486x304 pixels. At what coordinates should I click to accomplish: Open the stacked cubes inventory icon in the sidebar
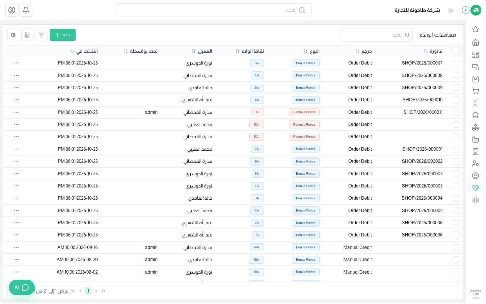[x=476, y=127]
